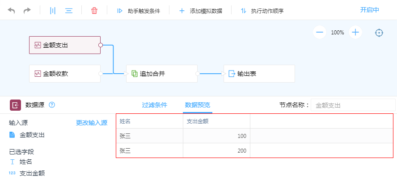Viewport: 397px width, 183px height.
Task: Switch to the 过滤条件 tab
Action: coord(155,105)
